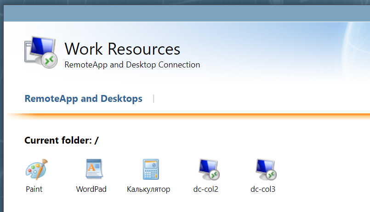Screen dimensions: 370x212
Task: Connect to the dc-col2 remote desktop icon
Action: [x=209, y=170]
